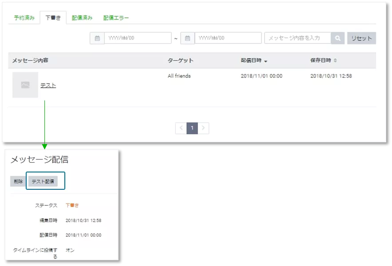Click the end date calendar icon
This screenshot has height=266, width=392.
pyautogui.click(x=187, y=38)
